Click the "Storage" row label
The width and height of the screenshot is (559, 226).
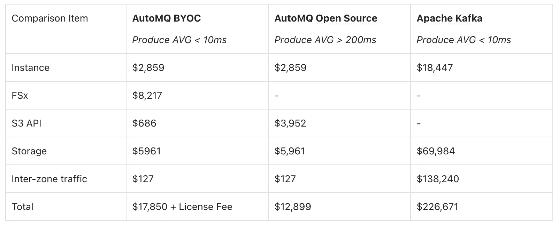click(29, 151)
